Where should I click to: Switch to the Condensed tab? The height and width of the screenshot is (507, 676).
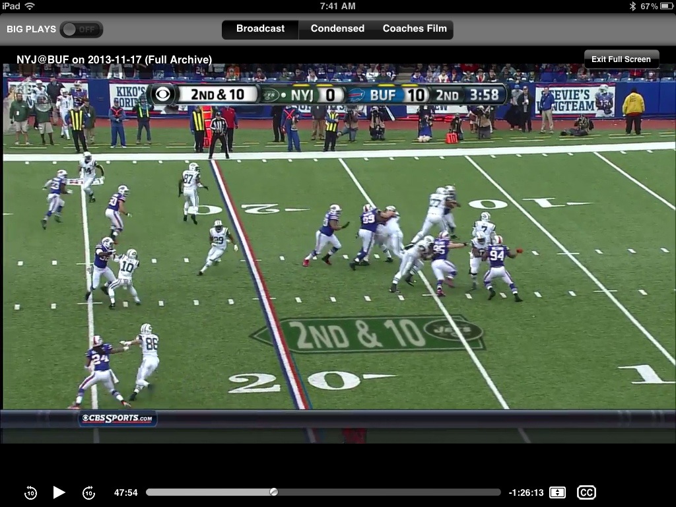pos(337,29)
